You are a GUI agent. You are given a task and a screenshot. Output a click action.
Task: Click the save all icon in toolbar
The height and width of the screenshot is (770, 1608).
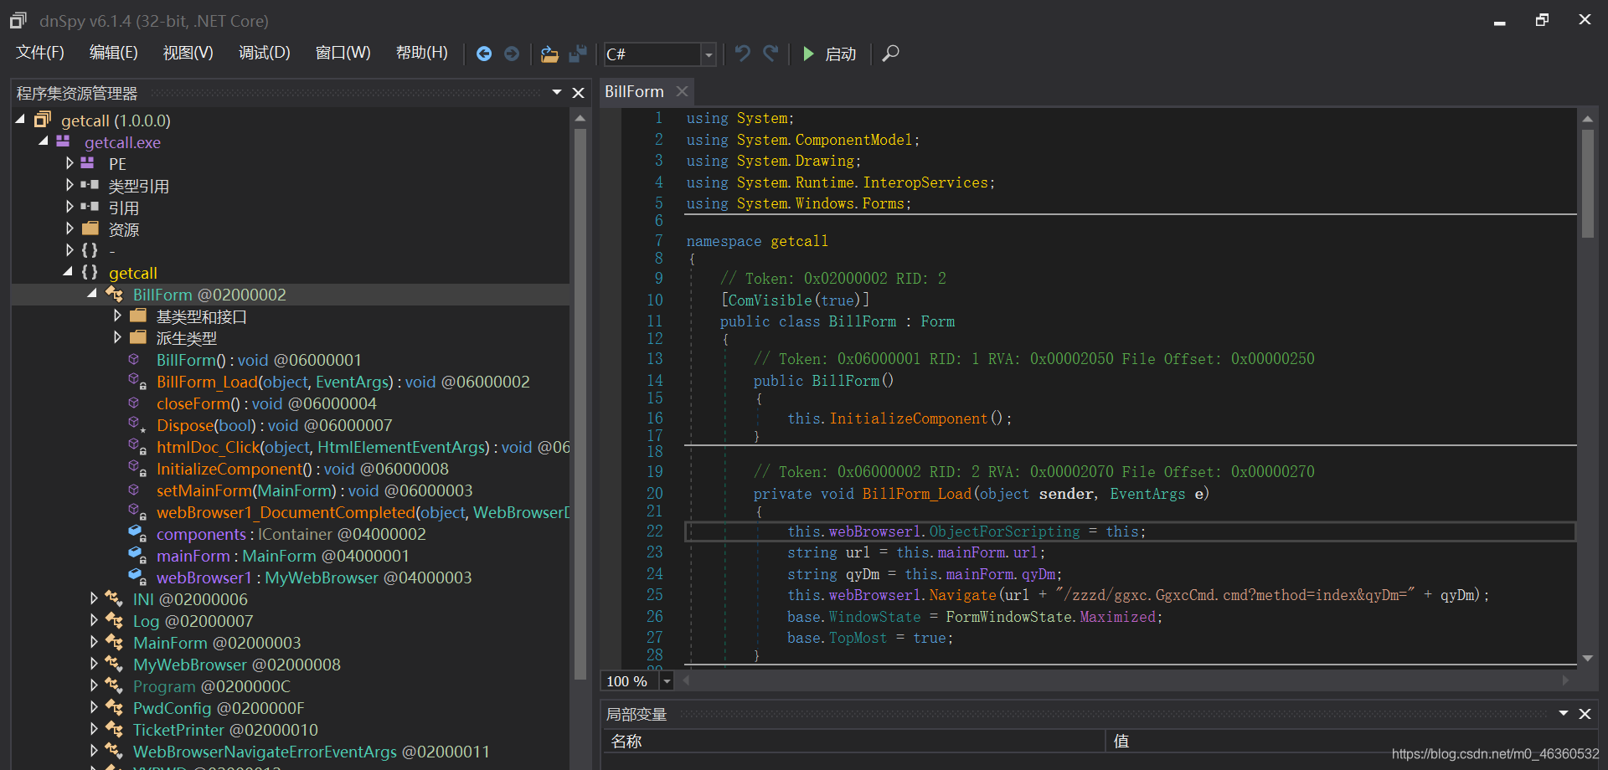577,54
